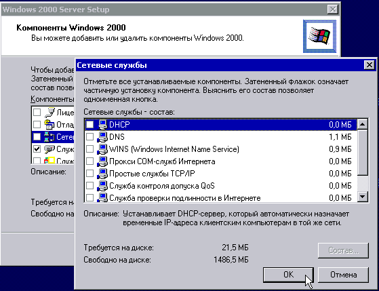Check the DHCP checkbox
Viewport: 379px width, 291px height.
tap(90, 125)
